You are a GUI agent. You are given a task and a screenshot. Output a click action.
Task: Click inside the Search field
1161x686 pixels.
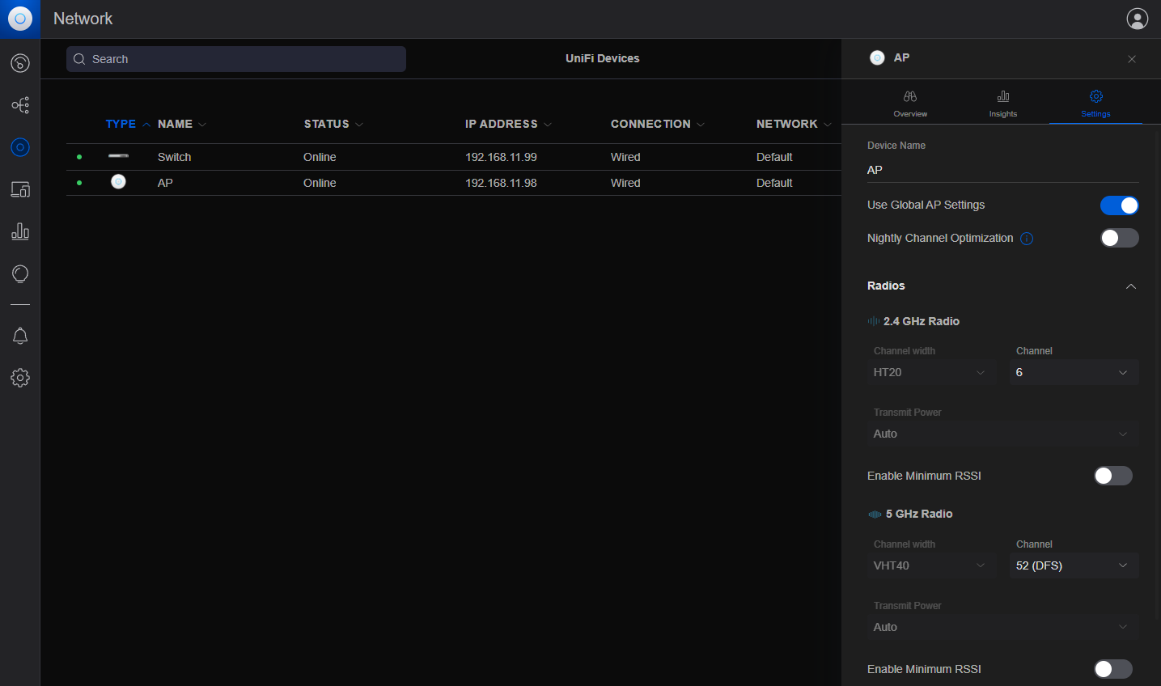pos(235,58)
